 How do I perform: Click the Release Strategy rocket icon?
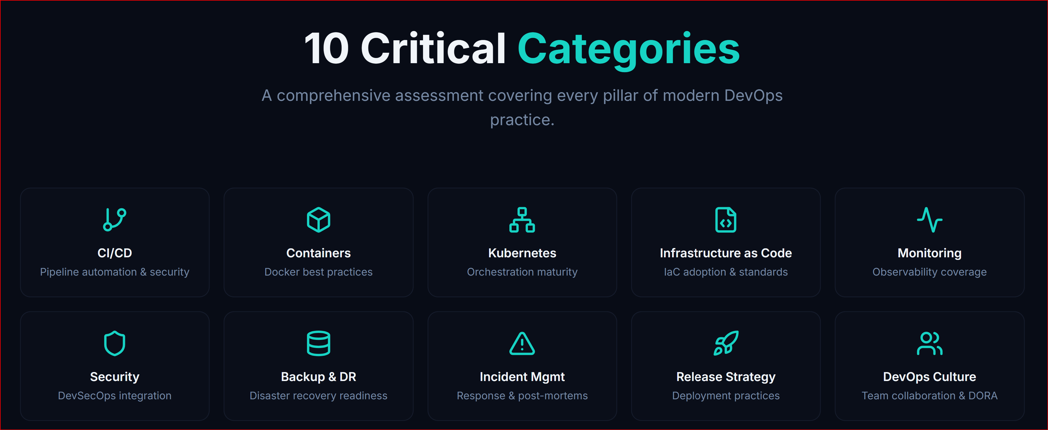click(x=726, y=343)
